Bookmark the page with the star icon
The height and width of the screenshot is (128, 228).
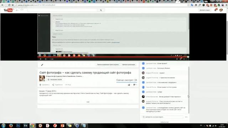tap(188, 5)
